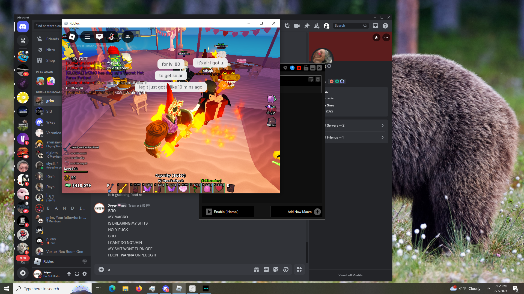Select hotbar slot 6 heart cake
524x294 pixels.
(183, 188)
